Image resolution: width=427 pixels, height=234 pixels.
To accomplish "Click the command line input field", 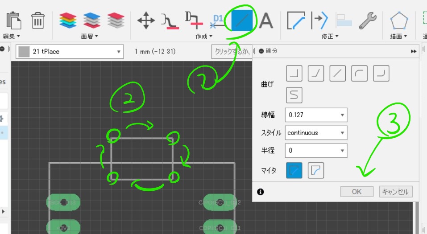I will tap(232, 51).
